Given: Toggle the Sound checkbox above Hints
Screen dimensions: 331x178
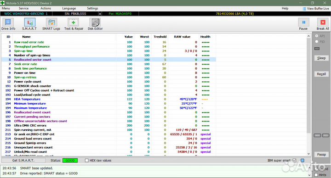Looking at the screenshot, I should coord(316,169).
